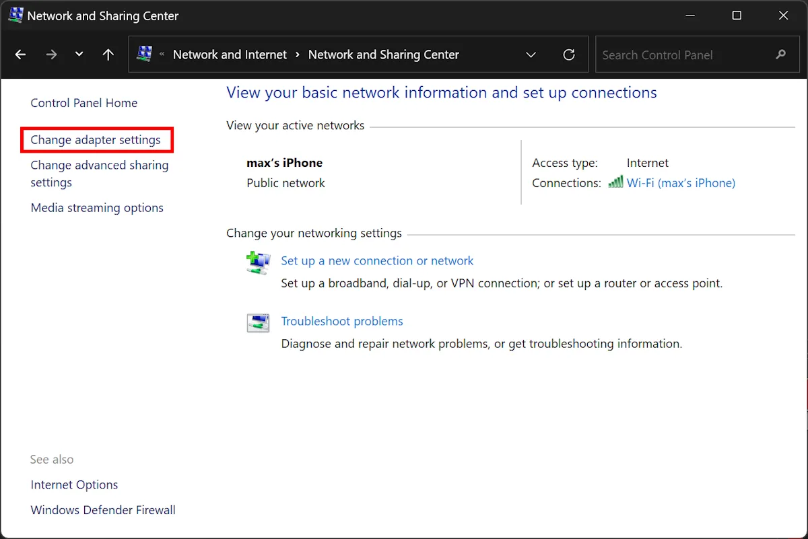Select Network and Internet breadcrumb
The width and height of the screenshot is (808, 539).
pyautogui.click(x=230, y=55)
